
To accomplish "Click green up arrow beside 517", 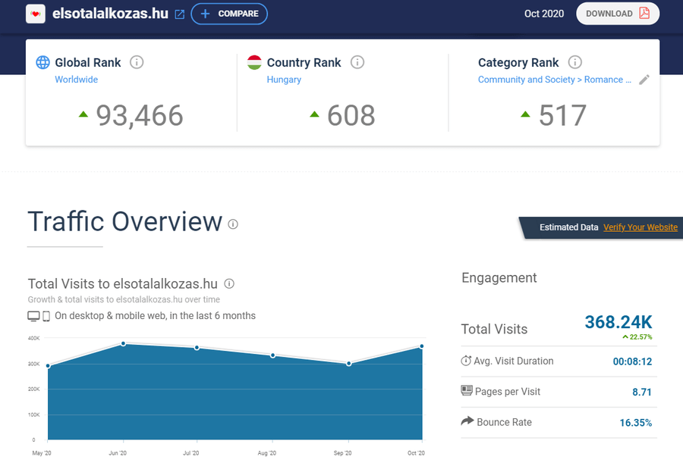I will pyautogui.click(x=525, y=114).
